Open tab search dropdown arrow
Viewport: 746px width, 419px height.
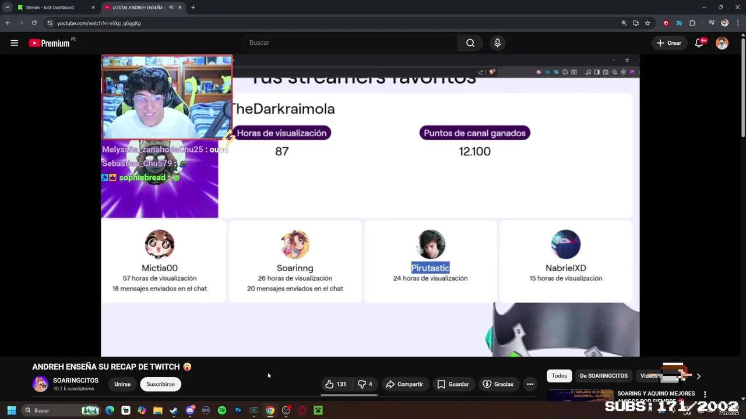7,8
